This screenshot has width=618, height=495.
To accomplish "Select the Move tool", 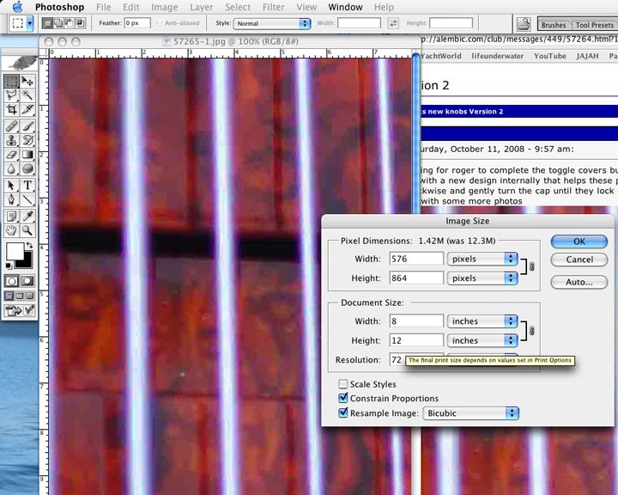I will click(28, 81).
